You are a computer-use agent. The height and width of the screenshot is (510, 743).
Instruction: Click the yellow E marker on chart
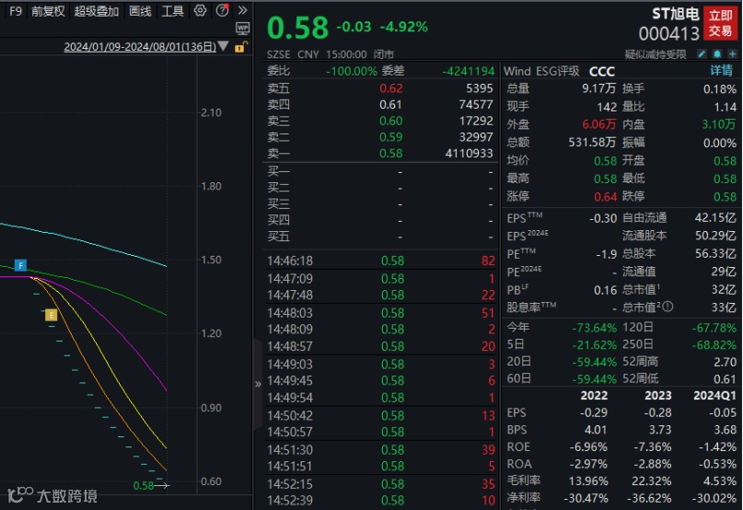[52, 315]
